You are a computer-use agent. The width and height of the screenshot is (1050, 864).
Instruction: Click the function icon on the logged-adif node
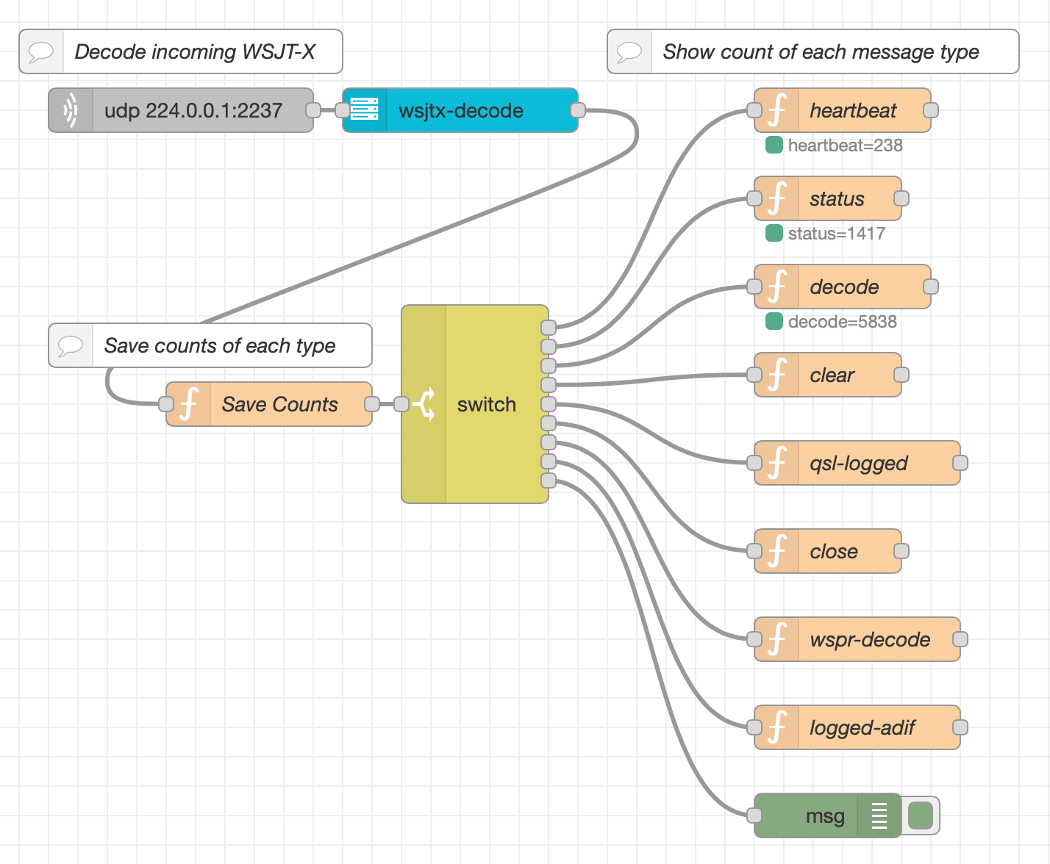click(x=776, y=727)
